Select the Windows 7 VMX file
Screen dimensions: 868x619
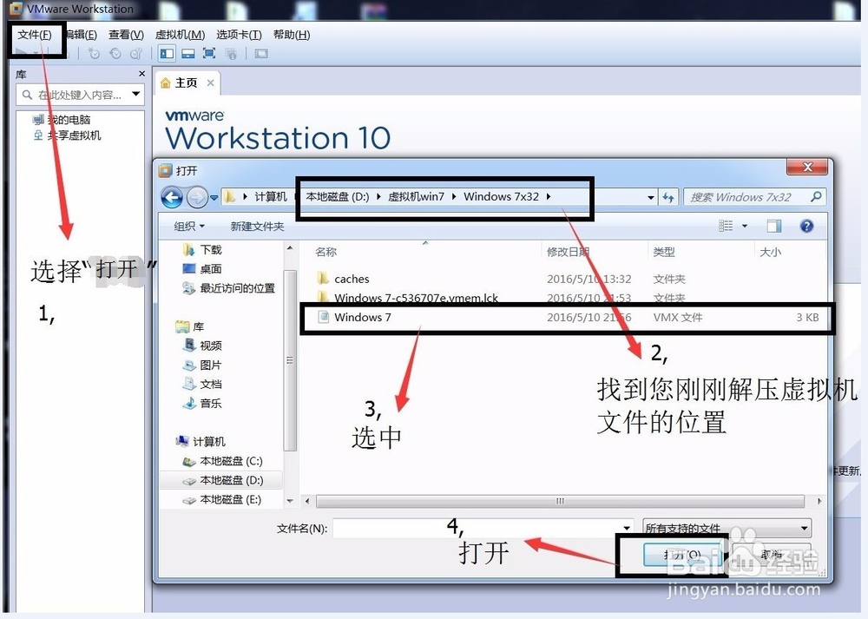(567, 317)
